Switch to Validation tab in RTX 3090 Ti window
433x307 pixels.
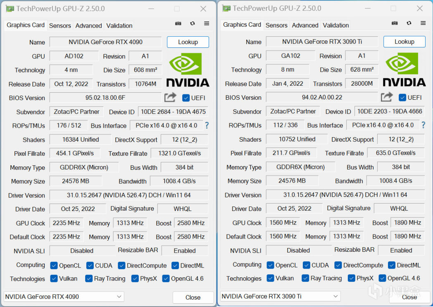336,25
